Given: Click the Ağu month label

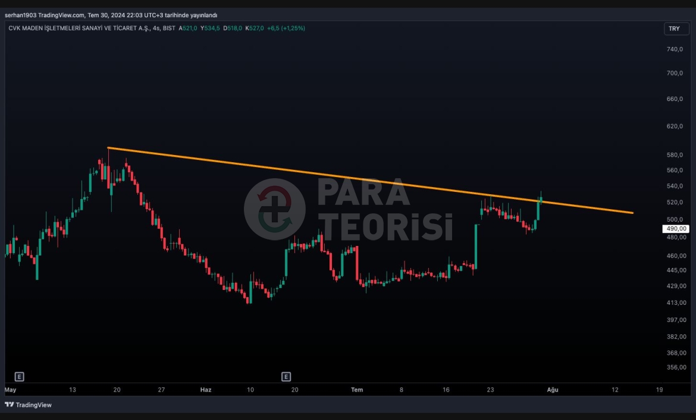Looking at the screenshot, I should (553, 390).
